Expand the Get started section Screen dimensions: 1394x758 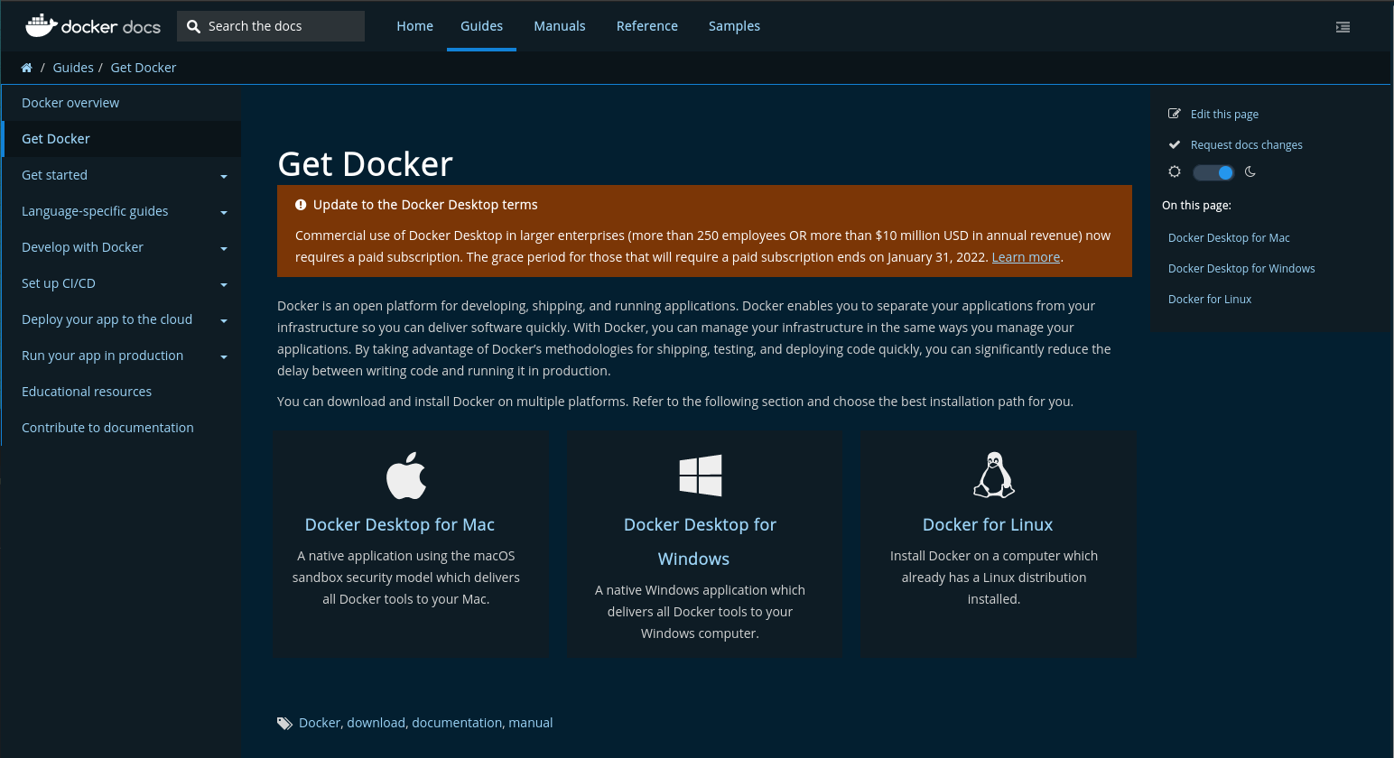(x=224, y=176)
